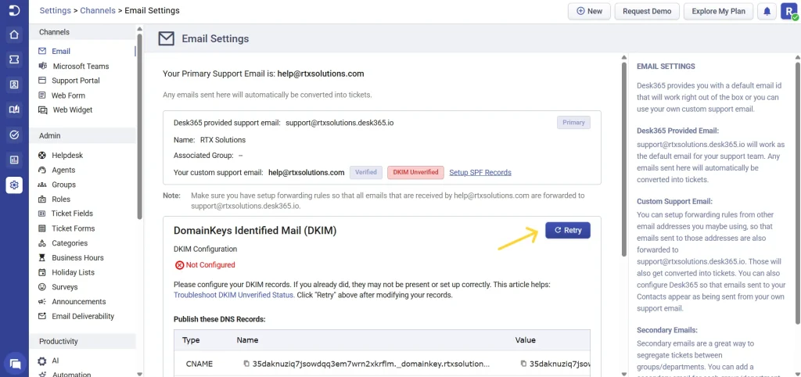The height and width of the screenshot is (377, 801).
Task: Open Holiday Lists admin page
Action: (x=73, y=272)
